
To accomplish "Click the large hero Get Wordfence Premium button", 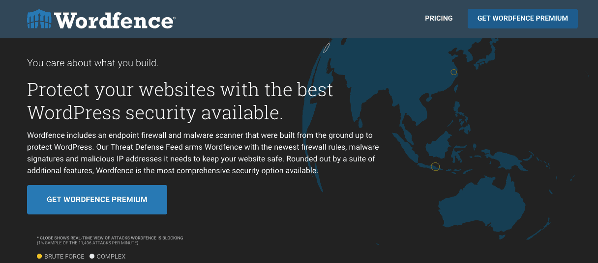I will click(97, 200).
